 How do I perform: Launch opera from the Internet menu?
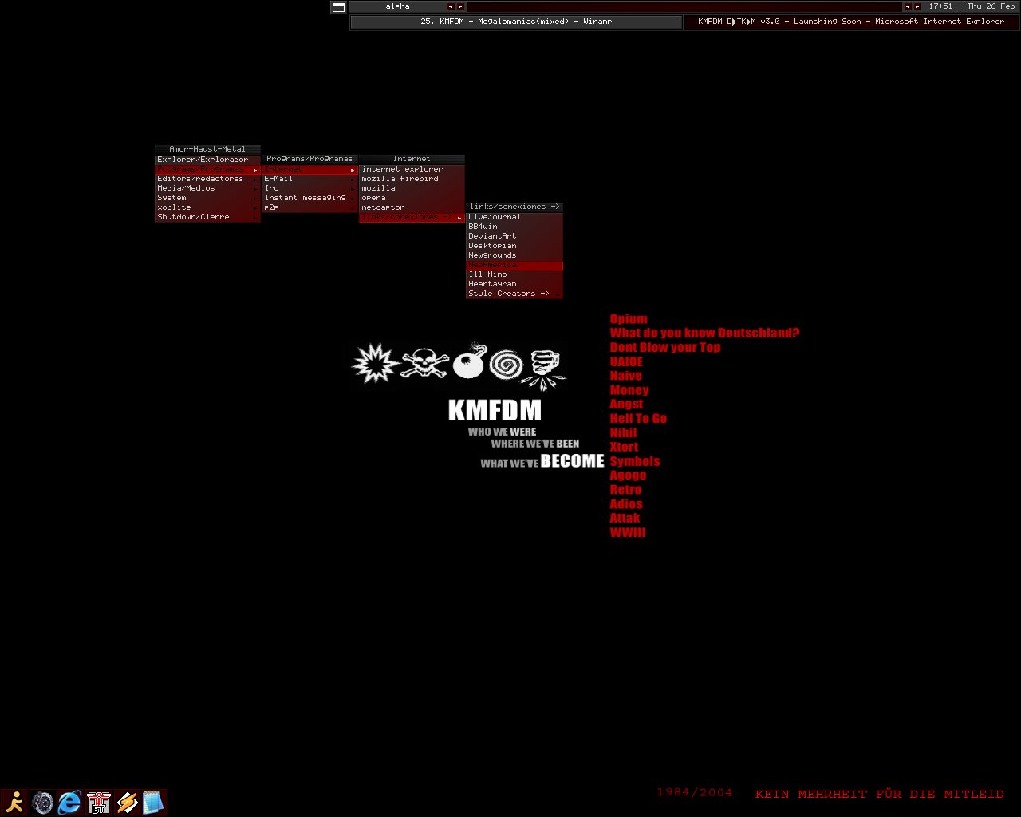pyautogui.click(x=412, y=198)
